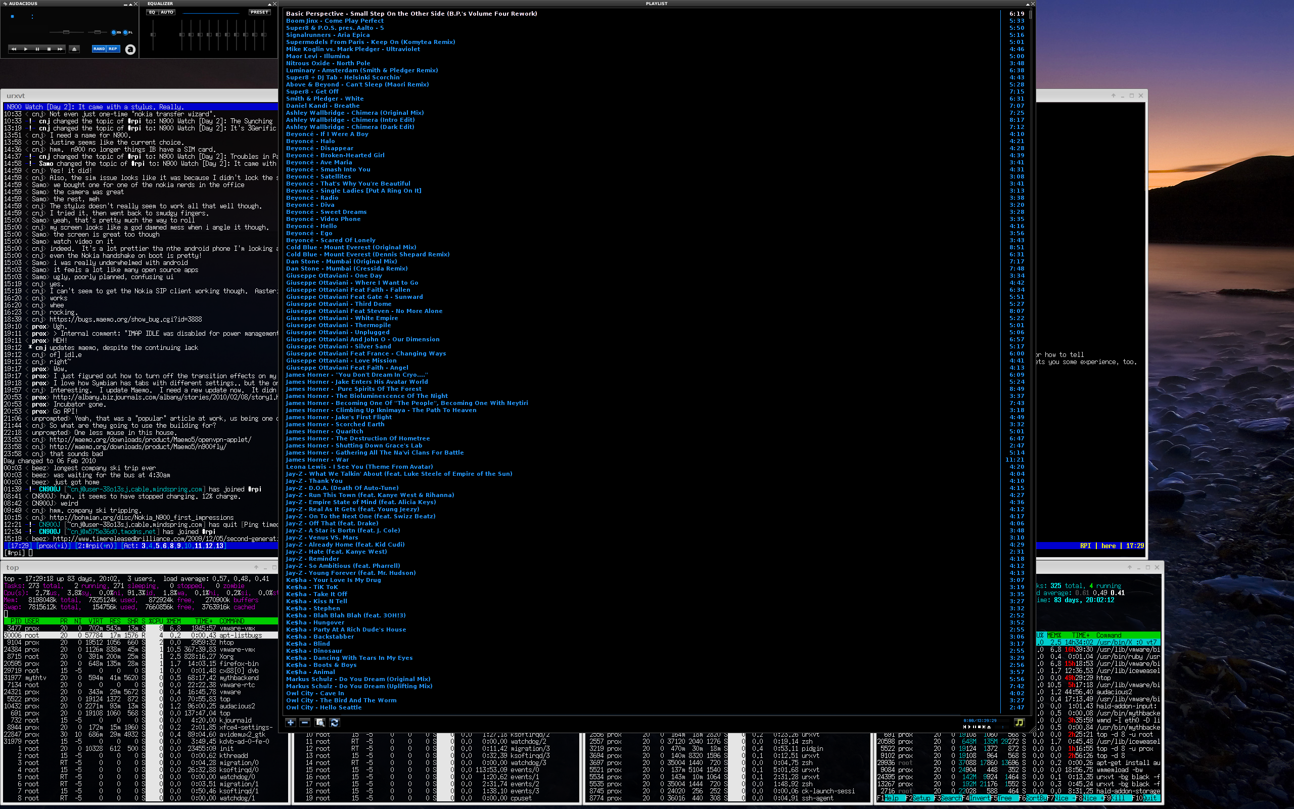
Task: Click the playlist mini play button
Action: tap(969, 727)
